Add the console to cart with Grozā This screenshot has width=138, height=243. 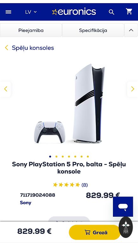coord(95,232)
